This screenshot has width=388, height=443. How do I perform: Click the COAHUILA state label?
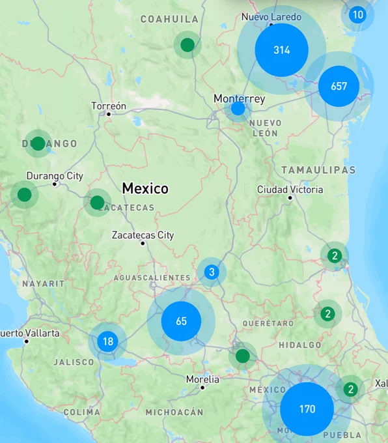pos(170,19)
